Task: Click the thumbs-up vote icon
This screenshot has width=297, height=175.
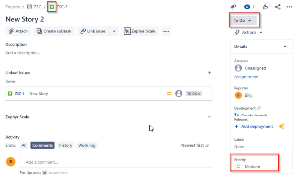Action: pos(265,7)
